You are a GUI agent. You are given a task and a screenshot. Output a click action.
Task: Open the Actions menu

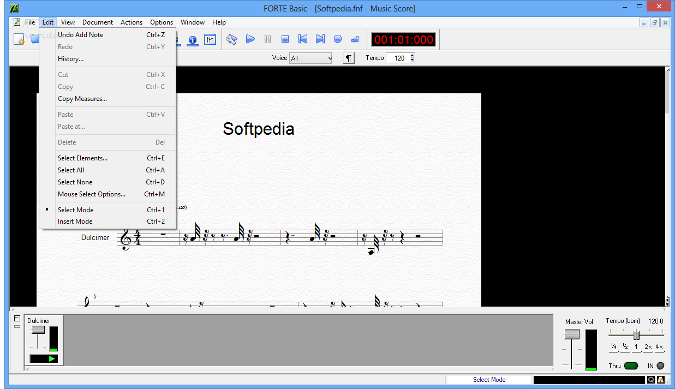132,22
